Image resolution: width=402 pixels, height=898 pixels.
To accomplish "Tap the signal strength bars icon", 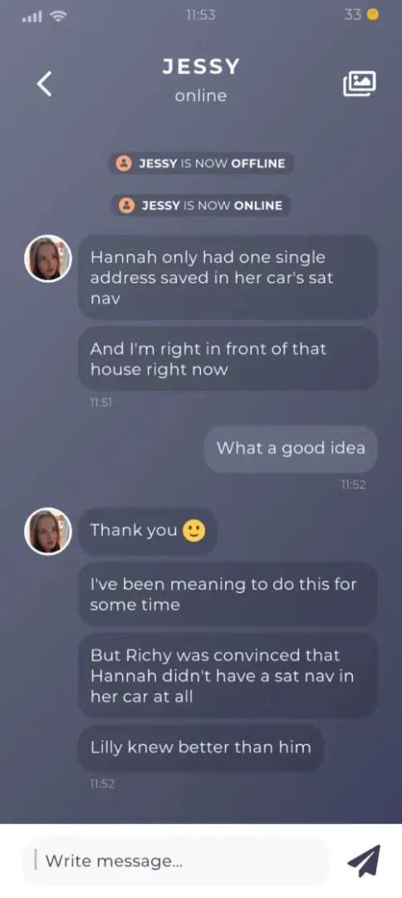I will pyautogui.click(x=32, y=17).
